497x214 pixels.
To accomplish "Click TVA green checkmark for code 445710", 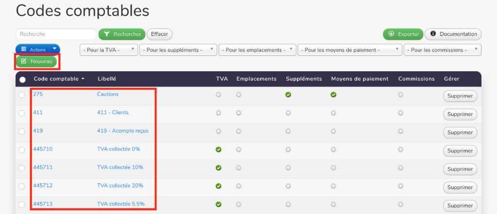I will click(x=219, y=149).
